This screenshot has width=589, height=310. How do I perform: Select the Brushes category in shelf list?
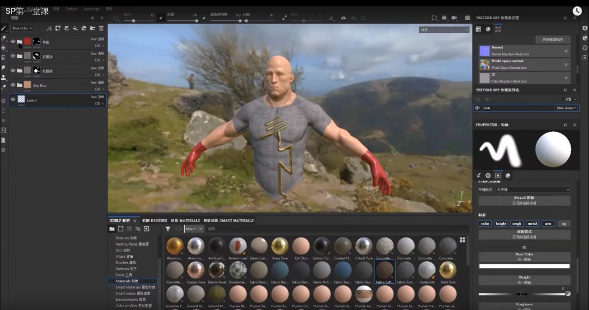tap(125, 262)
